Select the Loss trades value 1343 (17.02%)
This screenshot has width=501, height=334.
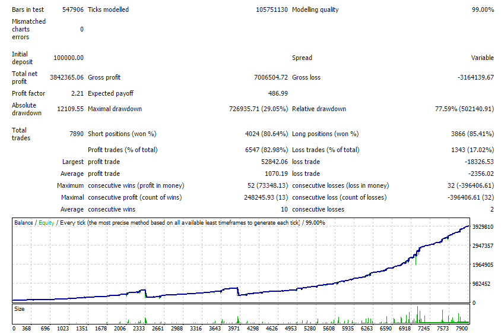click(x=473, y=150)
